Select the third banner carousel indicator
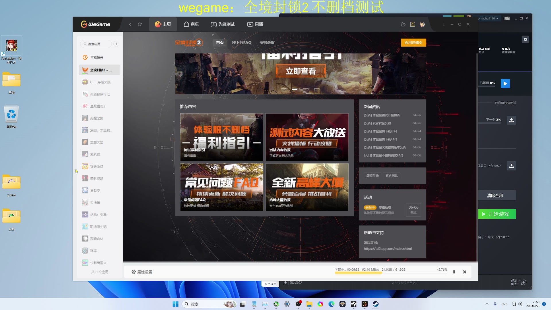The image size is (551, 310). (x=306, y=89)
